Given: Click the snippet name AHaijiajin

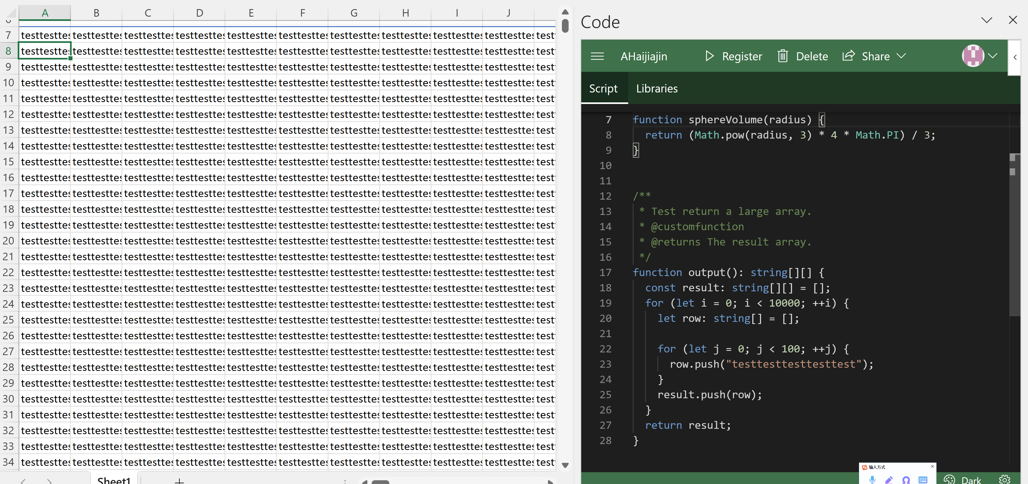Looking at the screenshot, I should (644, 56).
